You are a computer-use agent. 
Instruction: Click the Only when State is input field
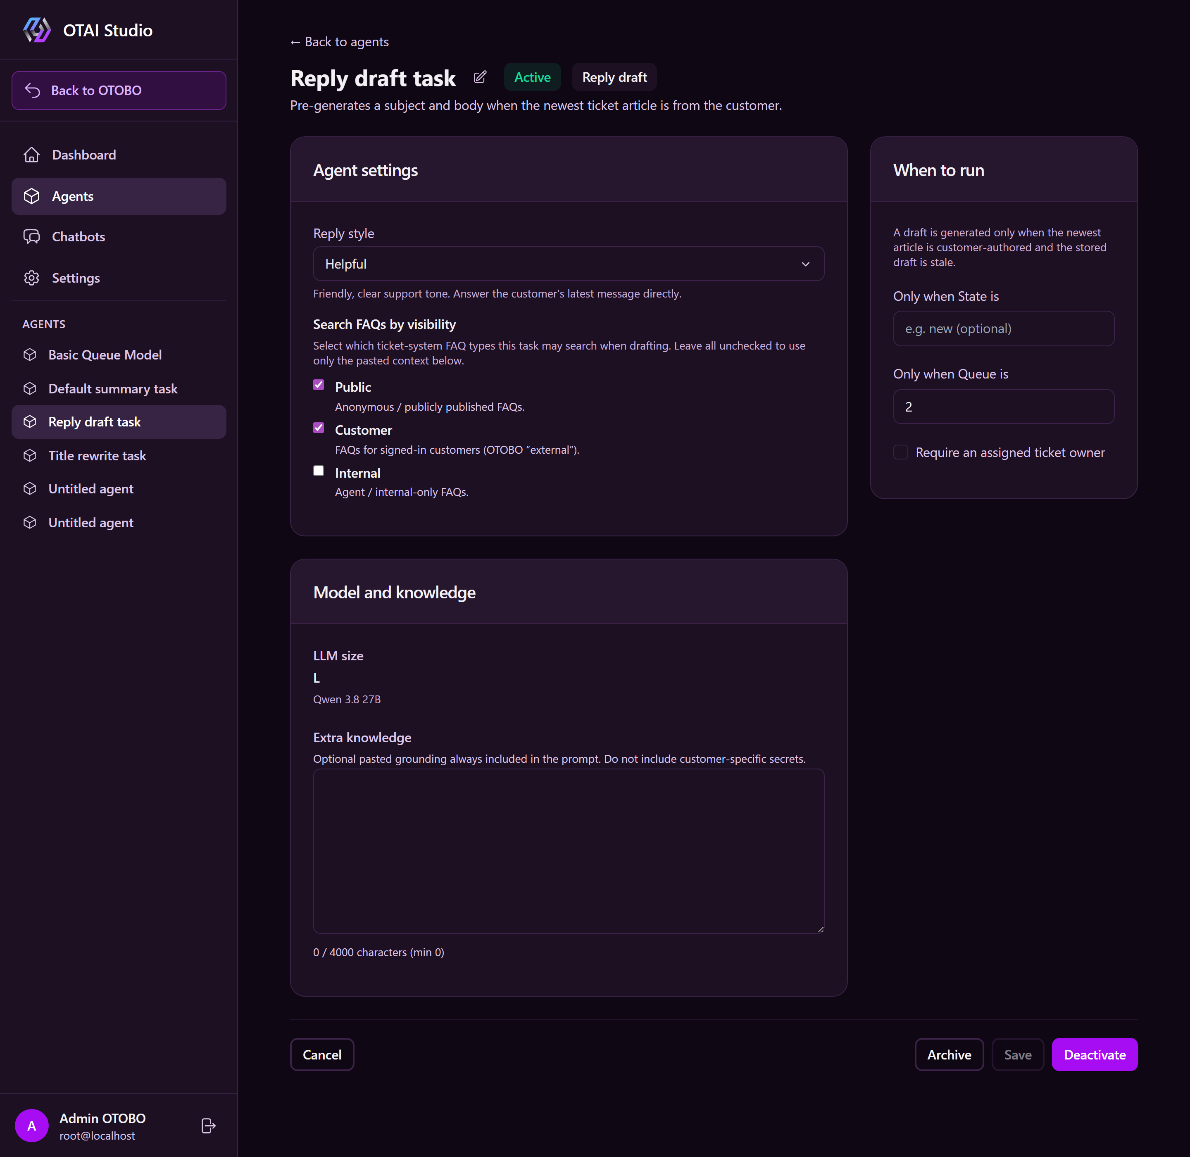coord(1003,329)
